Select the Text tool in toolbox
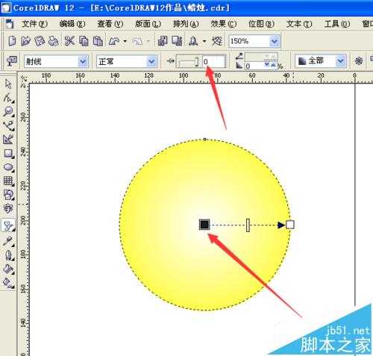 pos(8,208)
